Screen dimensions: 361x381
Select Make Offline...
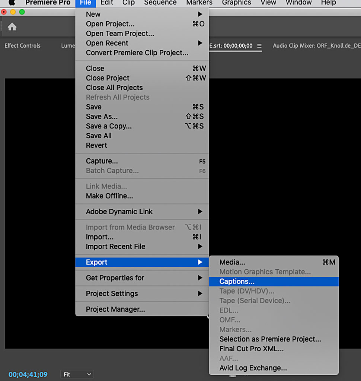[x=142, y=196]
